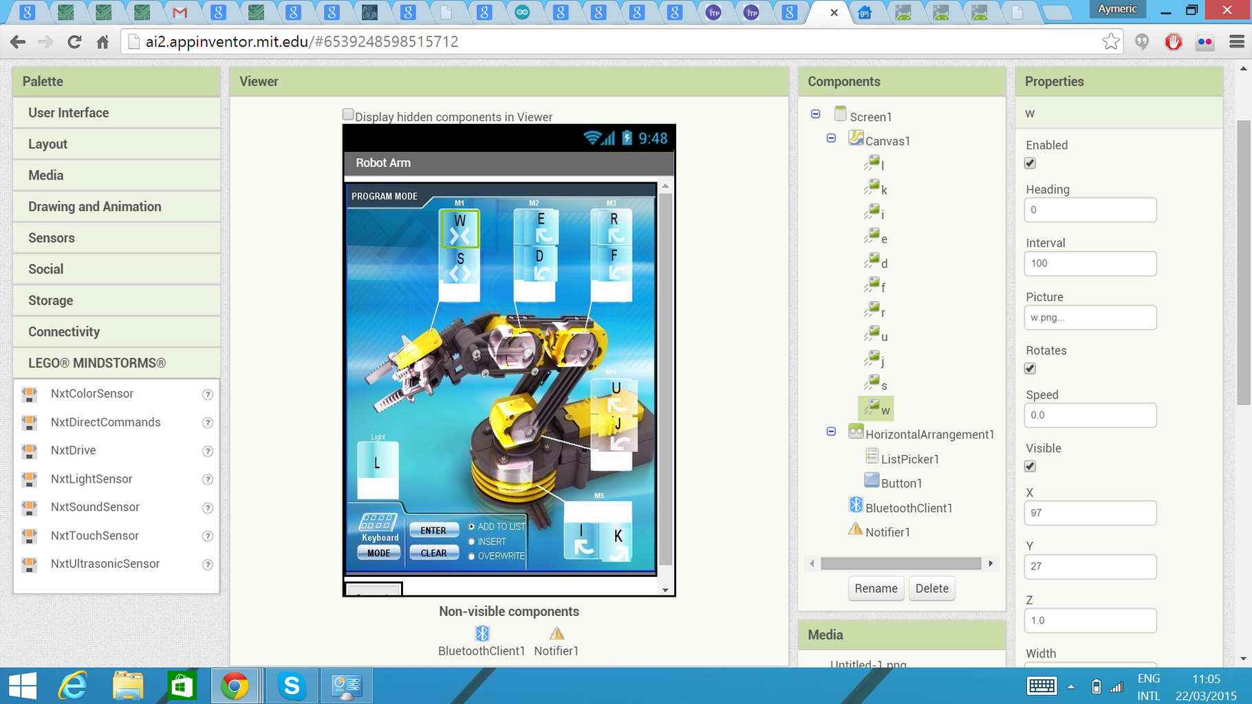Bookmark this page with the star icon
1252x704 pixels.
tap(1110, 42)
